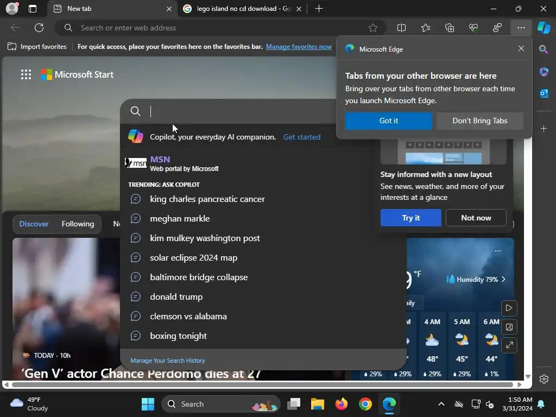The width and height of the screenshot is (556, 417).
Task: Click Get started Copilot link
Action: [x=302, y=137]
